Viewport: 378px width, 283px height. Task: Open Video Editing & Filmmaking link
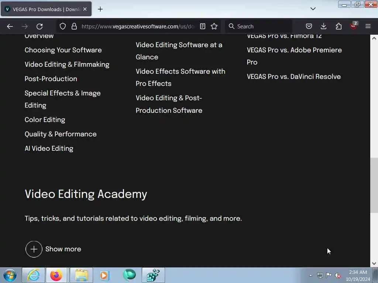click(x=67, y=64)
